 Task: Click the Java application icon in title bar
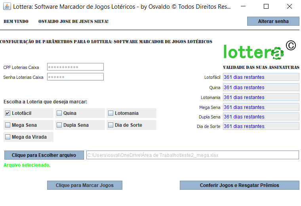tap(7, 6)
